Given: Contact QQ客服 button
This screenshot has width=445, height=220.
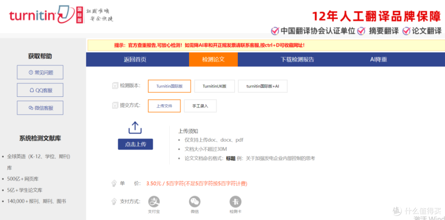Looking at the screenshot, I should click(40, 90).
